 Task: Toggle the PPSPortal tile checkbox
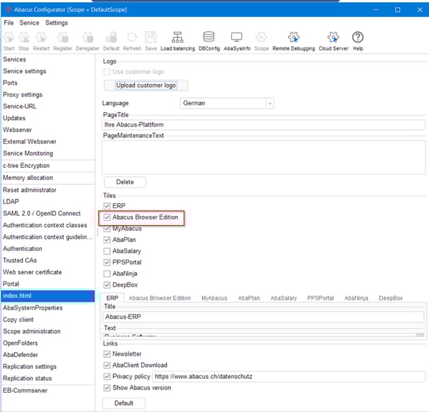pos(107,262)
